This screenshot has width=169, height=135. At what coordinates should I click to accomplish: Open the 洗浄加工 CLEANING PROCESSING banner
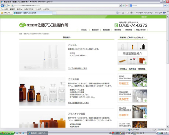click(x=132, y=96)
